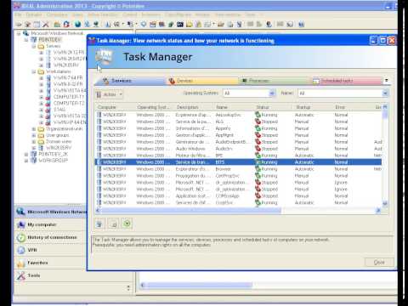Image resolution: width=408 pixels, height=306 pixels.
Task: Click the COMPUTER-T1 computer icon in tree
Action: [x=48, y=97]
